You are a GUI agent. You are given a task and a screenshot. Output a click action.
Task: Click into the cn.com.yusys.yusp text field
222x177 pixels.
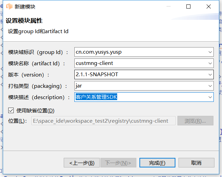pyautogui.click(x=140, y=52)
